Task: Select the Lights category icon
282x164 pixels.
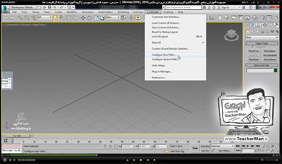Action: 258,32
